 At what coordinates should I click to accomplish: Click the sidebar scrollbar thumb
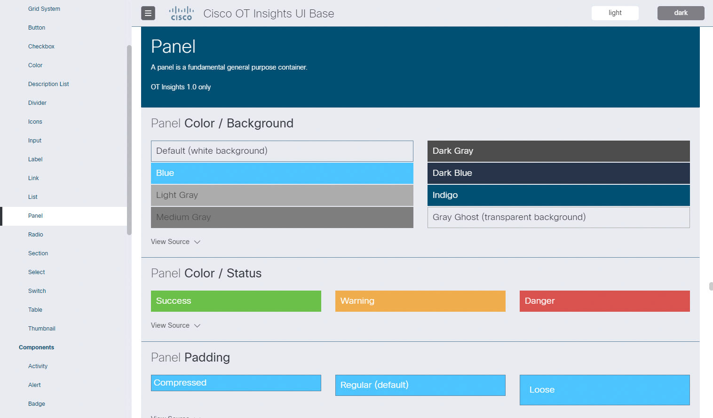[x=129, y=140]
